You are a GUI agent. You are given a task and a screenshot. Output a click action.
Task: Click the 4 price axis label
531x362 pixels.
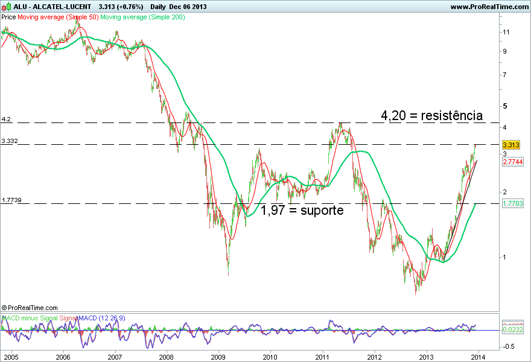click(505, 128)
